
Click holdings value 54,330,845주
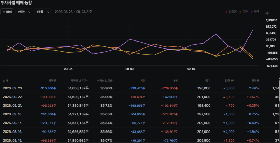coord(78,106)
